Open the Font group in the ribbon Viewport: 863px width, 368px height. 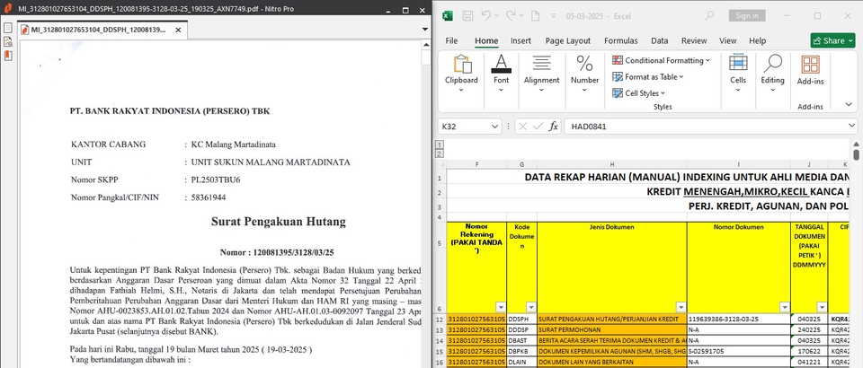coord(501,74)
